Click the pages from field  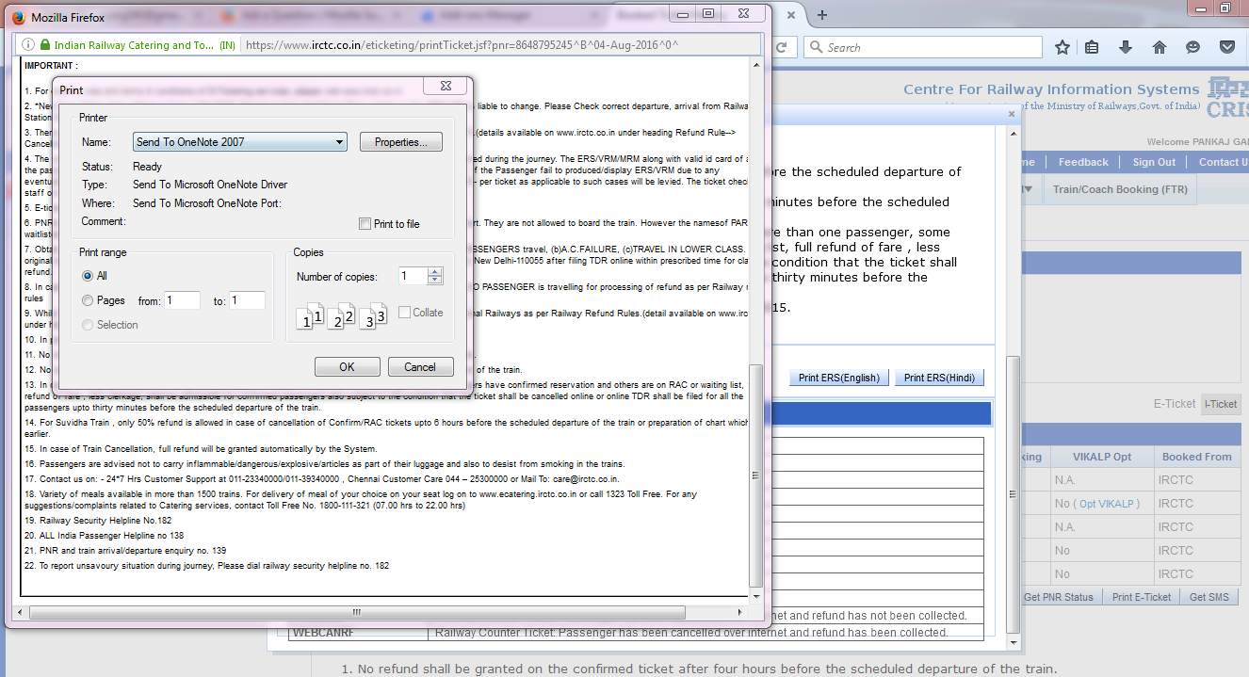183,300
